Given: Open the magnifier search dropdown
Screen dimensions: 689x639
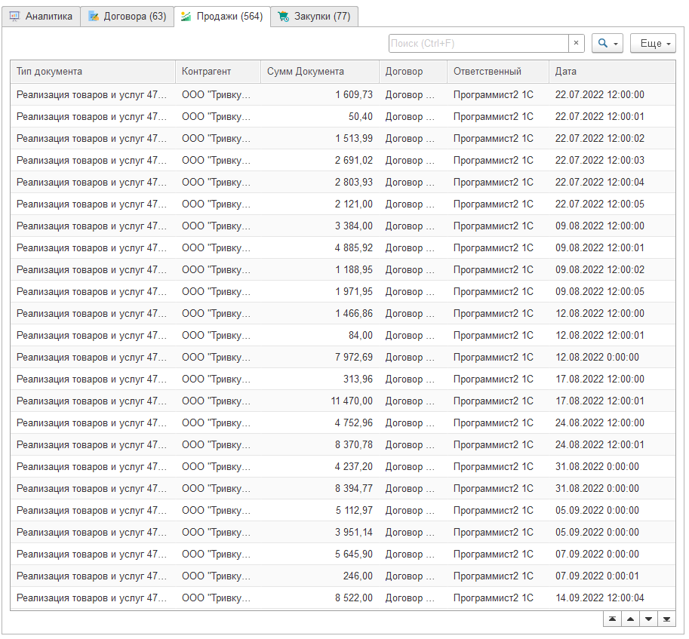Looking at the screenshot, I should [x=607, y=44].
